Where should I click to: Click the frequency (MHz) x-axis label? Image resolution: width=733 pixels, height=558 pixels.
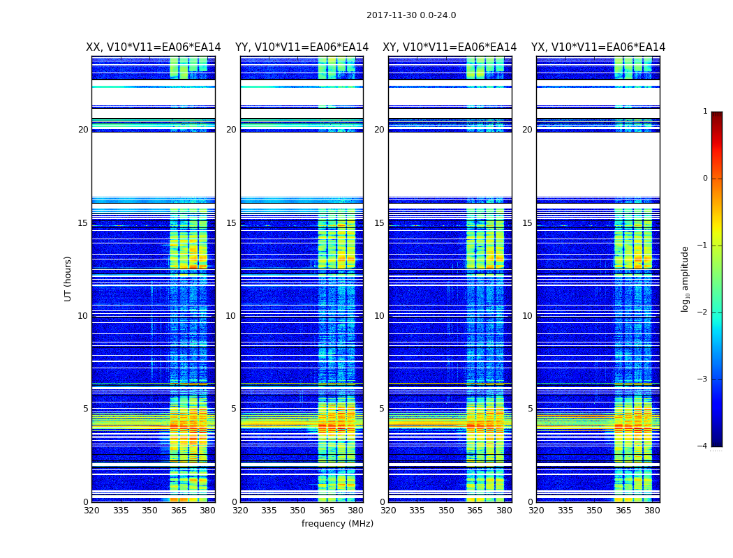(x=337, y=523)
